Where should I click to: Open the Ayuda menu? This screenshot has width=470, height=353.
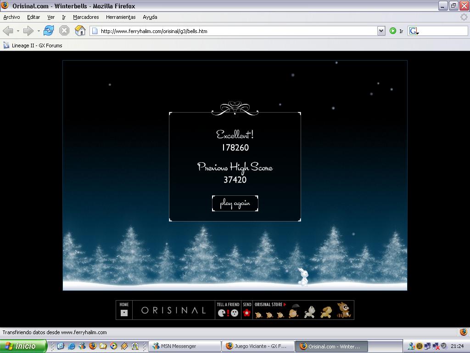(x=150, y=17)
